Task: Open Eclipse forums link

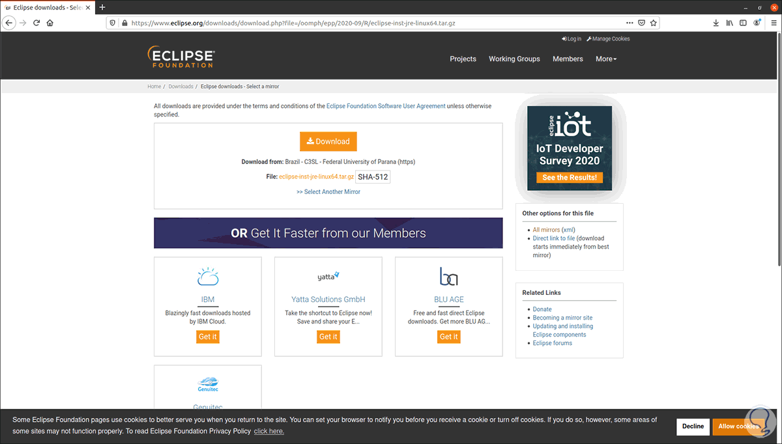Action: coord(553,343)
